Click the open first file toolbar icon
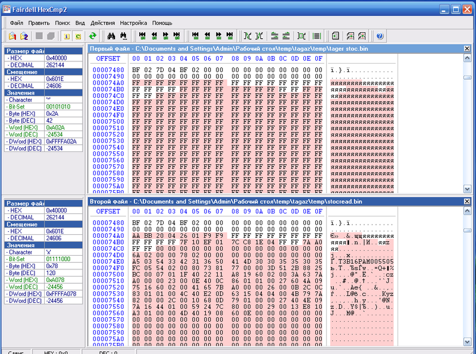 (x=12, y=36)
